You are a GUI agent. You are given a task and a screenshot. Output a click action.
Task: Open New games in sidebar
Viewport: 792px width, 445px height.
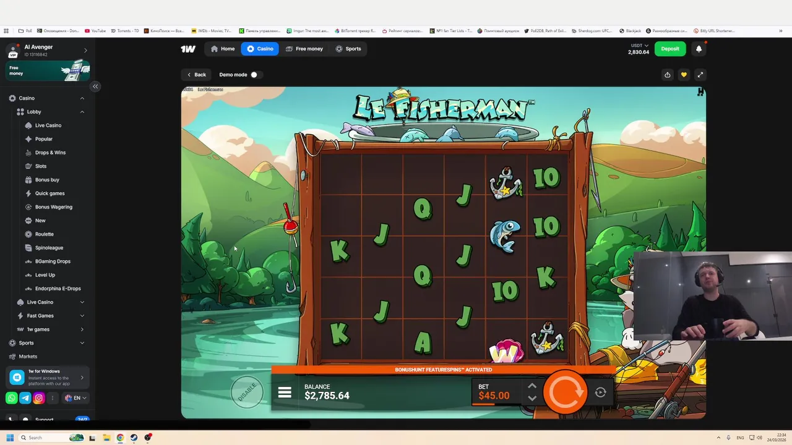point(40,221)
